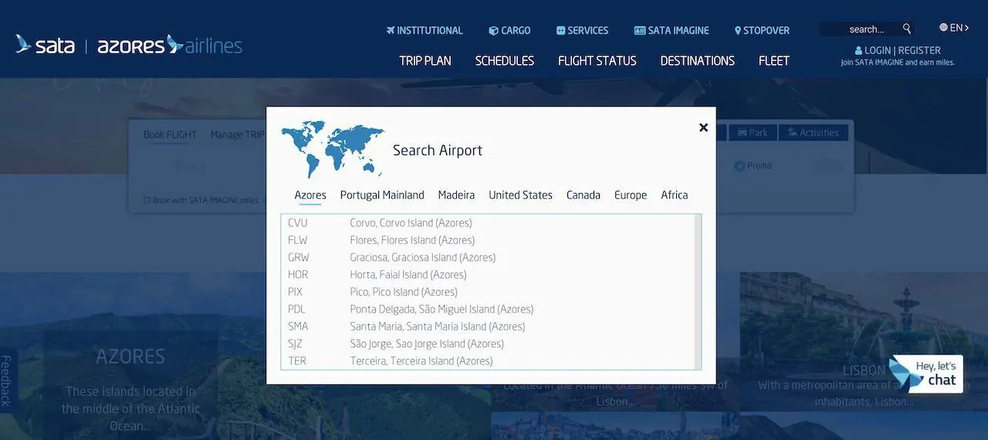988x440 pixels.
Task: Select the Portugal Mainland tab
Action: click(x=382, y=195)
